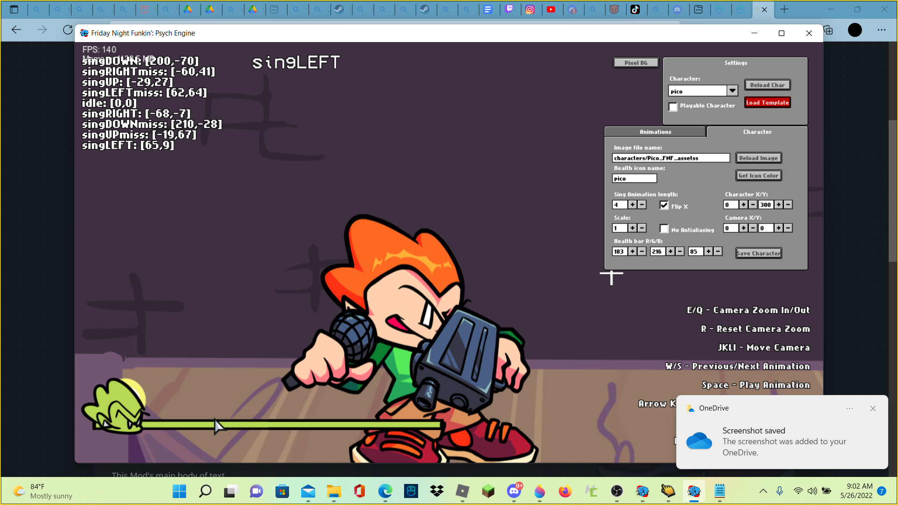
Task: Check the Playable Character checkbox
Action: [673, 107]
